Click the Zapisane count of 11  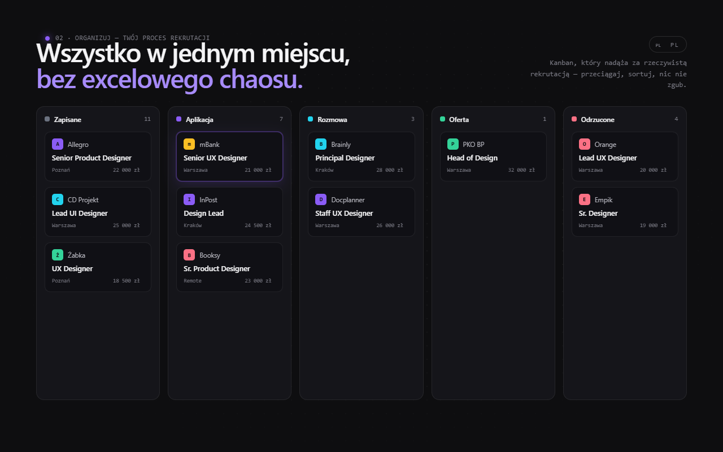pos(147,119)
